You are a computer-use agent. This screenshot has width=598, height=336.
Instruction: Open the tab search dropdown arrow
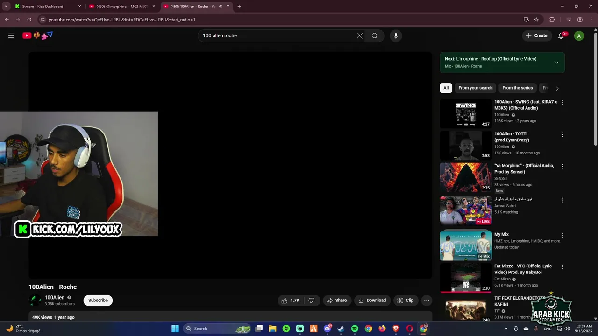pyautogui.click(x=6, y=7)
